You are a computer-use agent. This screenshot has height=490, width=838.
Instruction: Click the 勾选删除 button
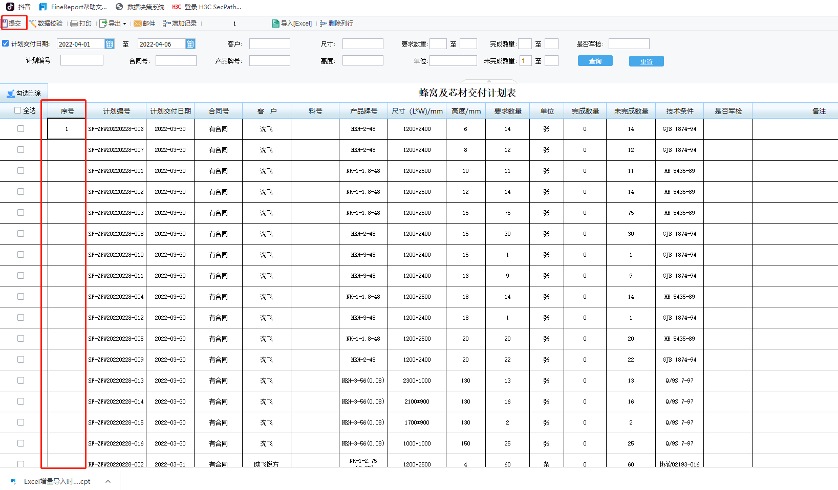tap(24, 93)
